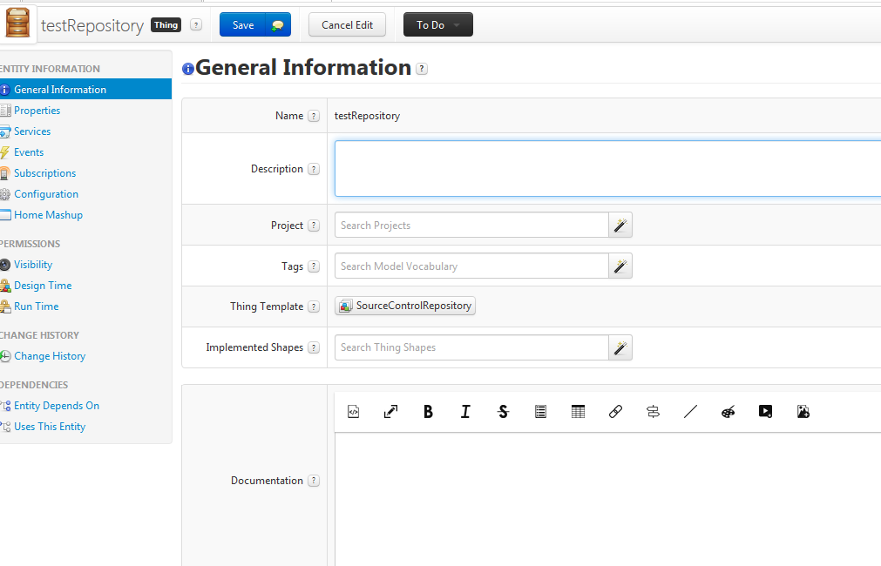The height and width of the screenshot is (566, 881).
Task: Click the magic wand next to Search Thing Shapes
Action: click(620, 347)
